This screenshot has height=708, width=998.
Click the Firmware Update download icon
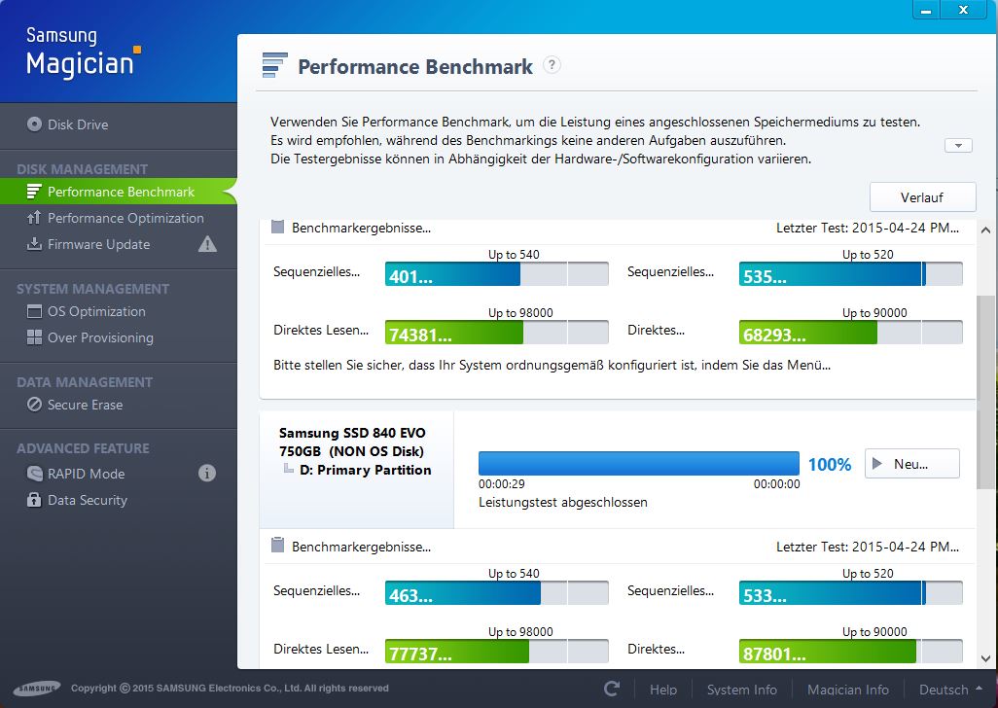tap(34, 244)
